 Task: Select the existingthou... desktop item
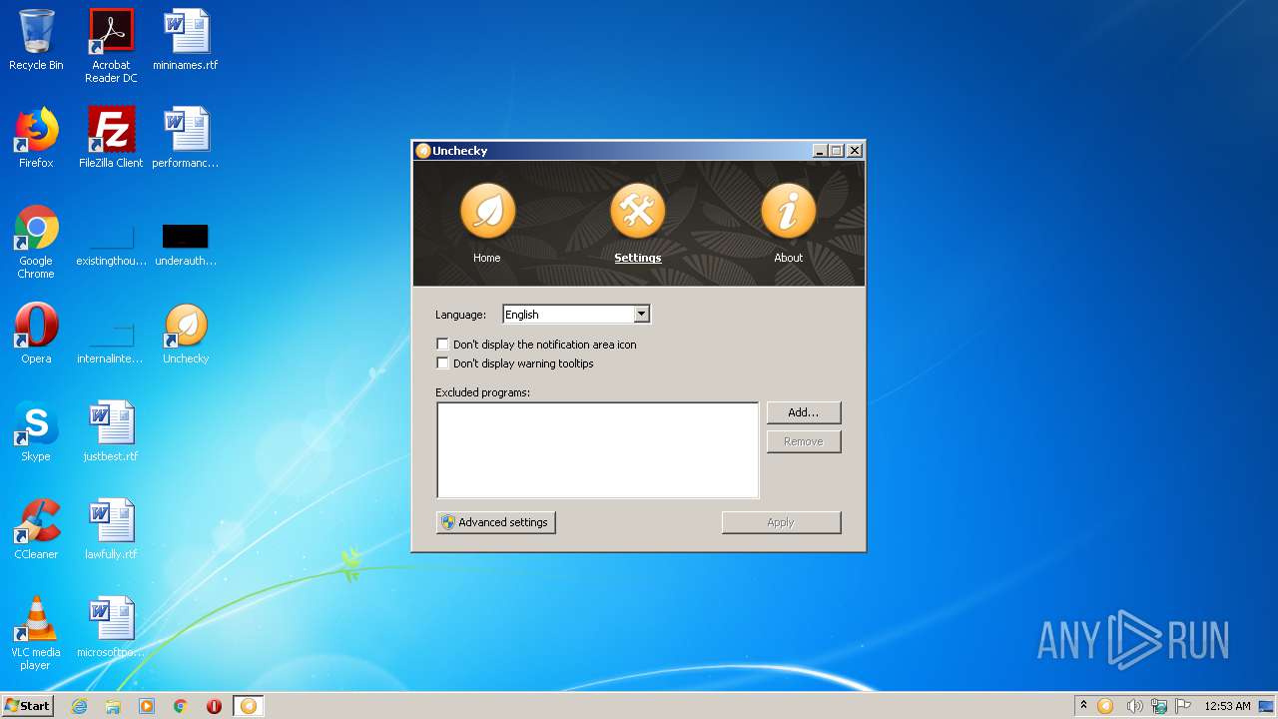tap(111, 244)
